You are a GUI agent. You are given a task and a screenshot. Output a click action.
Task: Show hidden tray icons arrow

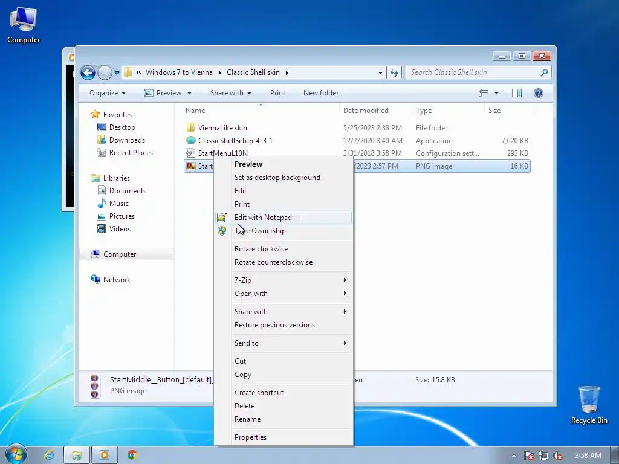pos(514,456)
